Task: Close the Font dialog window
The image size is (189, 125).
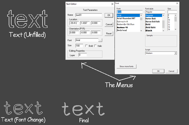Action: pyautogui.click(x=177, y=3)
